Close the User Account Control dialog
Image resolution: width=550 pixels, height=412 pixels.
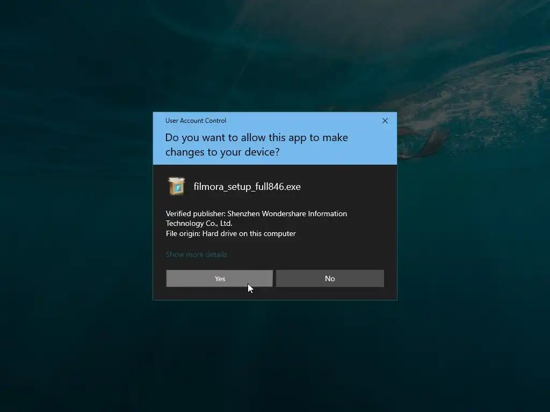385,121
